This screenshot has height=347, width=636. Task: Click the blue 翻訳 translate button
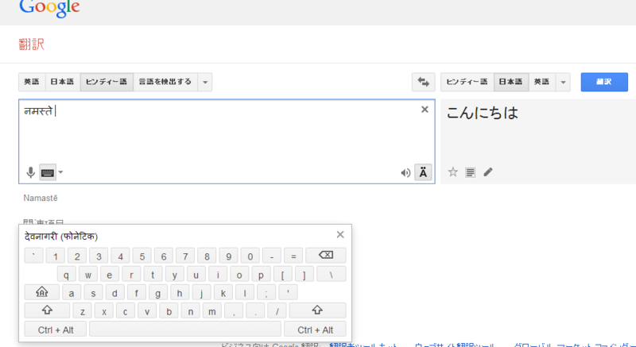pos(604,82)
